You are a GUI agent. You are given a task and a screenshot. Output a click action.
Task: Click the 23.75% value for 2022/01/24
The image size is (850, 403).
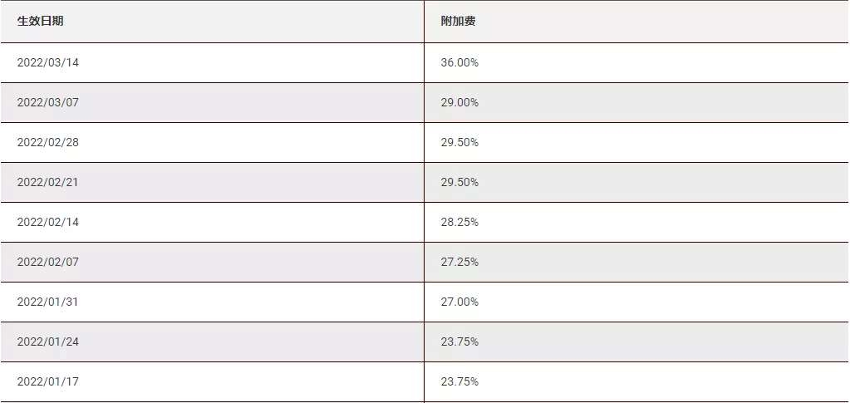point(459,342)
